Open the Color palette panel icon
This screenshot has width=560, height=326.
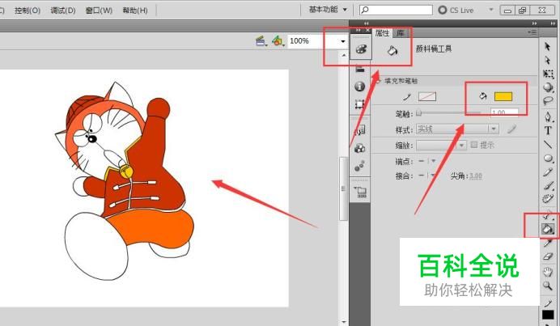[x=360, y=49]
